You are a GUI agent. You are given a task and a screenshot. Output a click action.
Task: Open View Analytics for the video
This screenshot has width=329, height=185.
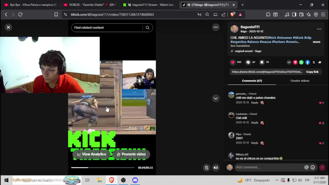tap(92, 154)
